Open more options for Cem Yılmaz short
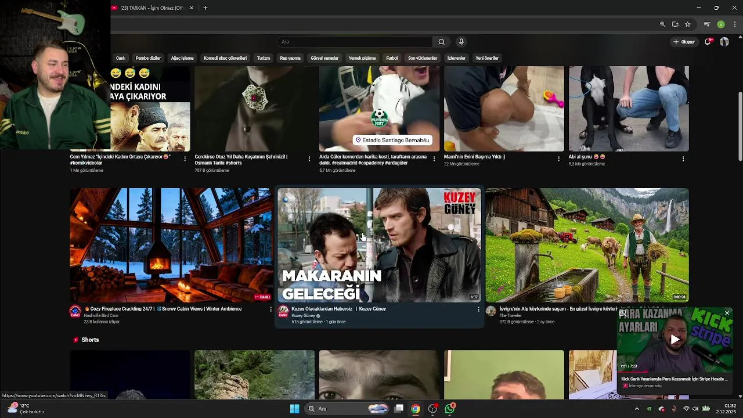The image size is (743, 418). point(185,158)
